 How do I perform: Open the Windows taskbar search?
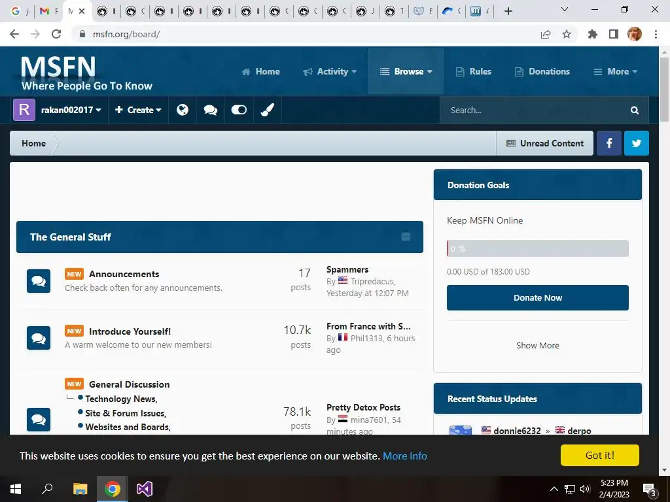pyautogui.click(x=47, y=489)
